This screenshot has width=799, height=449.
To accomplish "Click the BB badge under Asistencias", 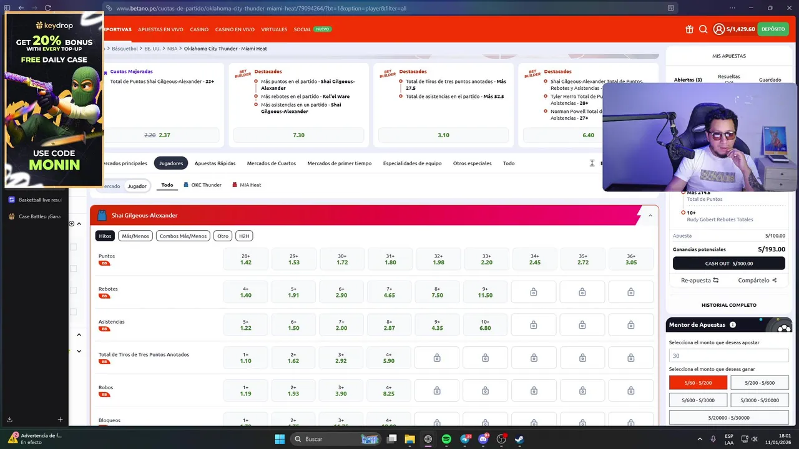I will [x=104, y=329].
